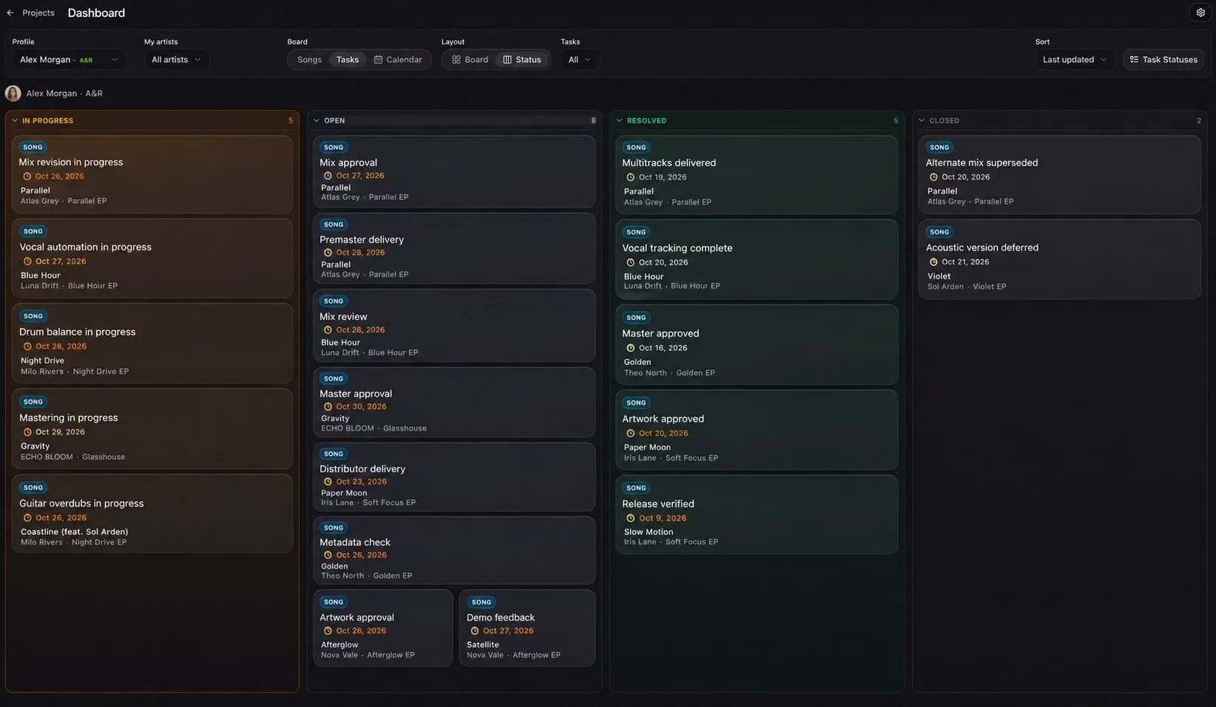The image size is (1216, 707).
Task: Click the clock icon on Vocal automation in progress
Action: pyautogui.click(x=27, y=262)
